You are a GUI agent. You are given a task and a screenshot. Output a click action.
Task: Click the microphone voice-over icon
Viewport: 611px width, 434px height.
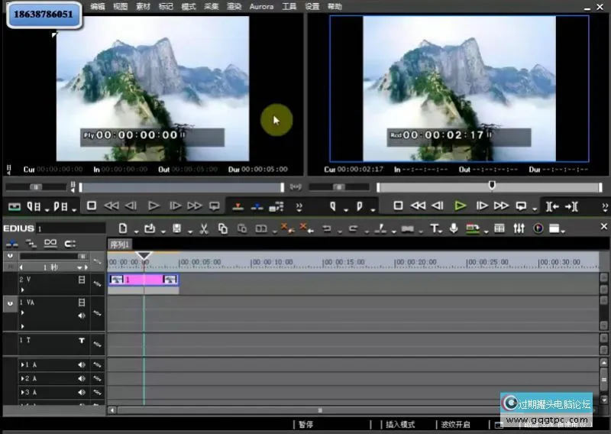tap(454, 228)
